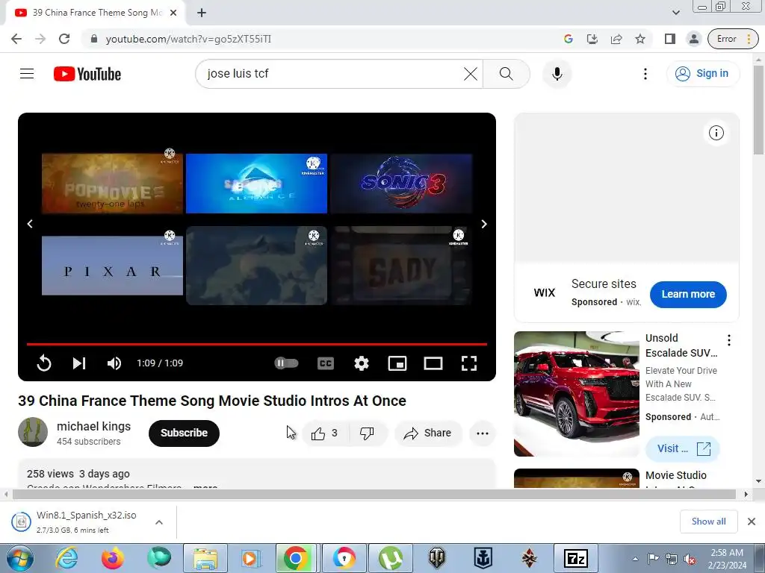Screen dimensions: 765x573
Task: Open the Chrome profile avatar
Action: pyautogui.click(x=694, y=39)
